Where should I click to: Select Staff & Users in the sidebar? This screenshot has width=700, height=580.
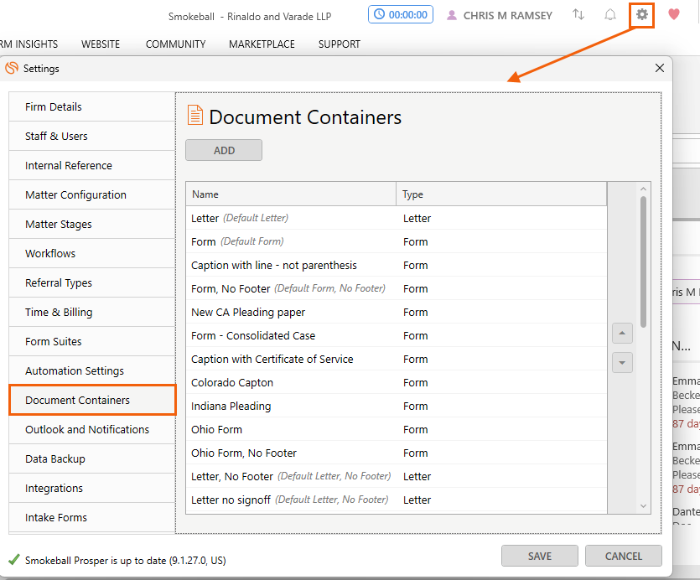tap(57, 136)
